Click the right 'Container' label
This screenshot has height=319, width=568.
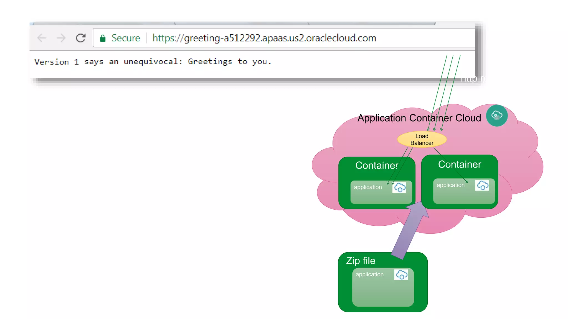460,164
